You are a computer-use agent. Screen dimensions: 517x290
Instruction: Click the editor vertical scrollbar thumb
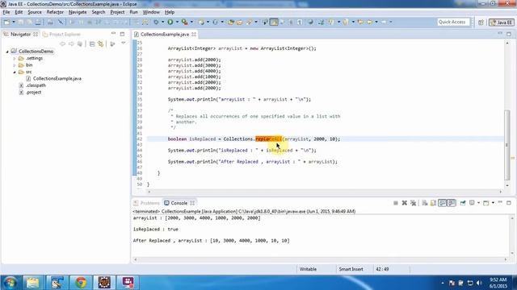507,145
